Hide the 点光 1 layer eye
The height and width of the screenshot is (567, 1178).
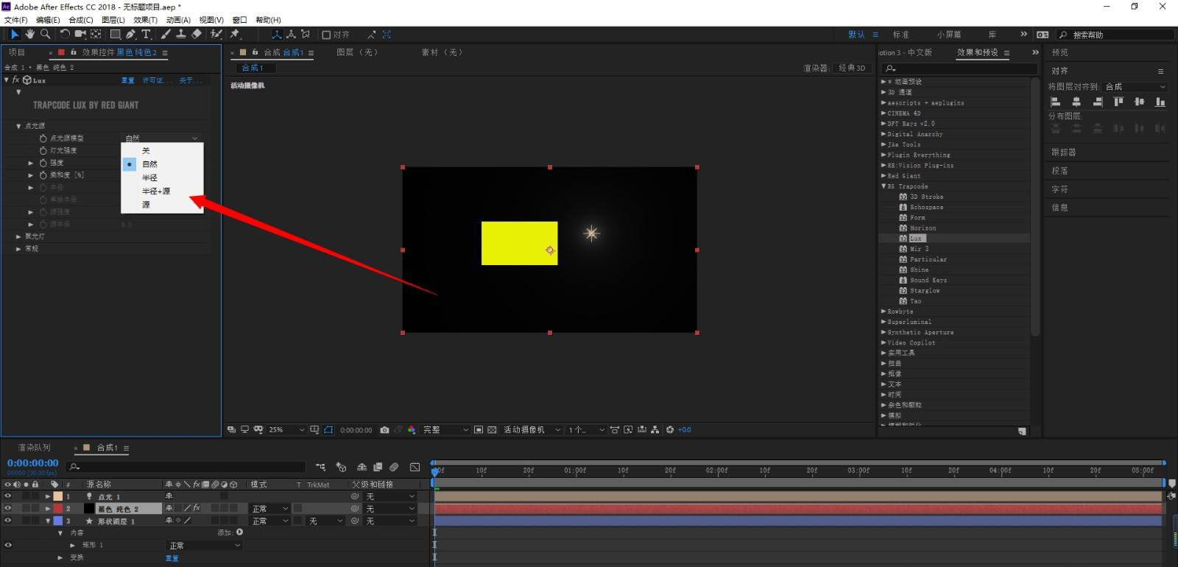(8, 496)
